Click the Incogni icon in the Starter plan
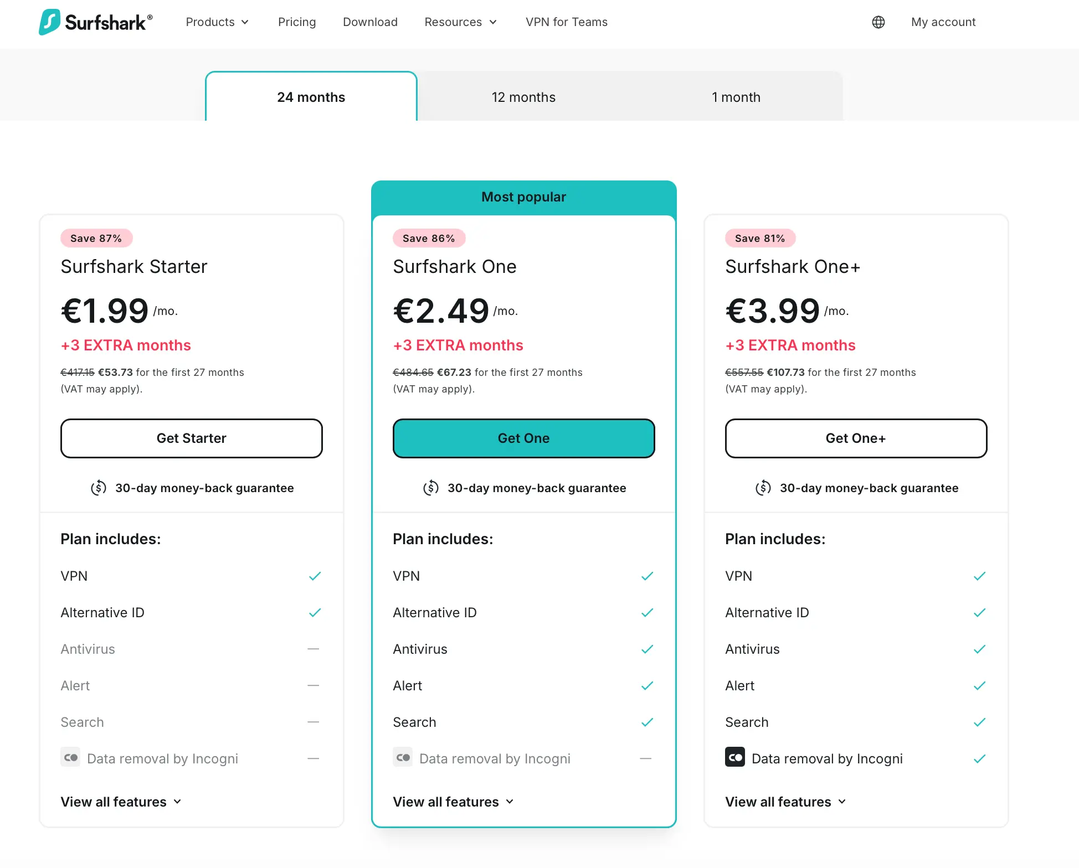This screenshot has height=868, width=1079. 70,757
